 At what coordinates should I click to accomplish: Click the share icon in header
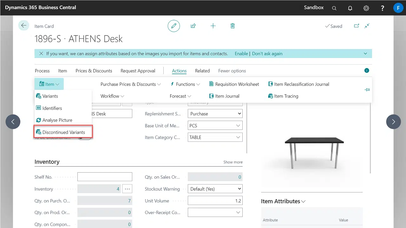193,26
